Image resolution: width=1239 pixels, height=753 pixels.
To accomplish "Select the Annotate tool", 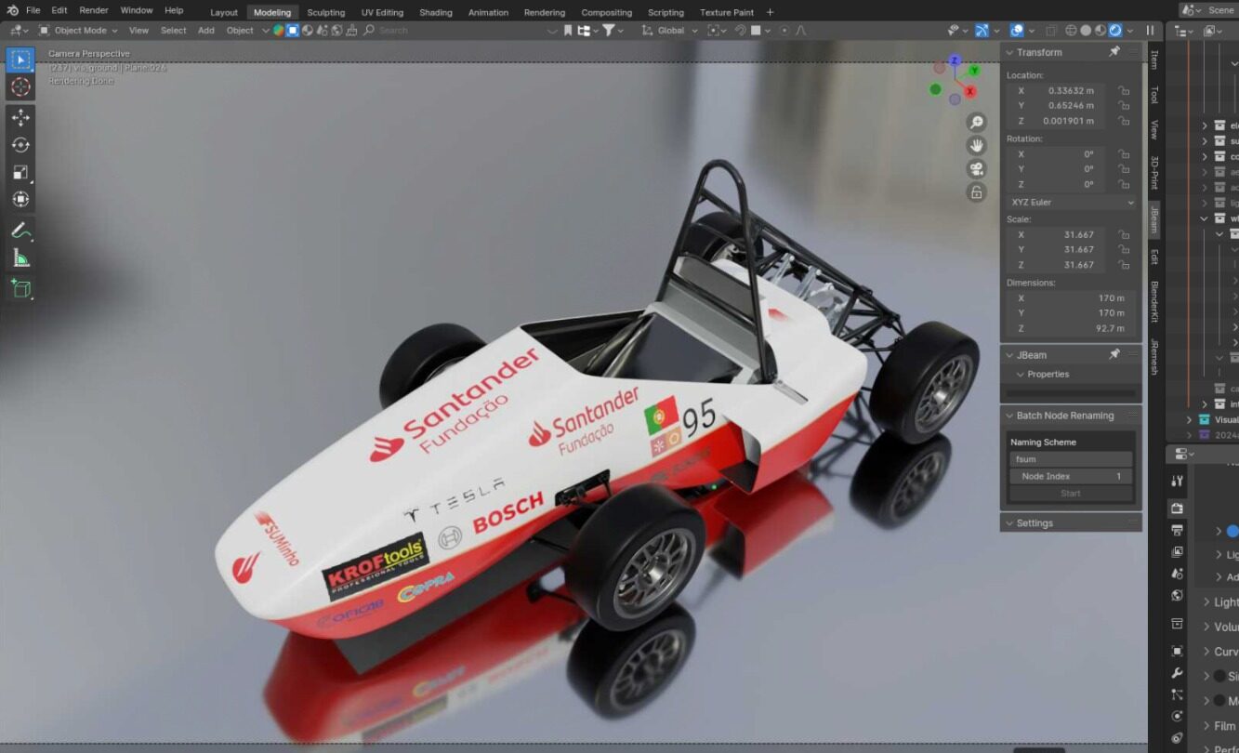I will [x=20, y=231].
